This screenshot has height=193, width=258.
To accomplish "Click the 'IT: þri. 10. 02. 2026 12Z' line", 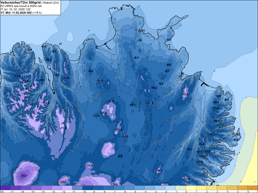I will 15,9.
